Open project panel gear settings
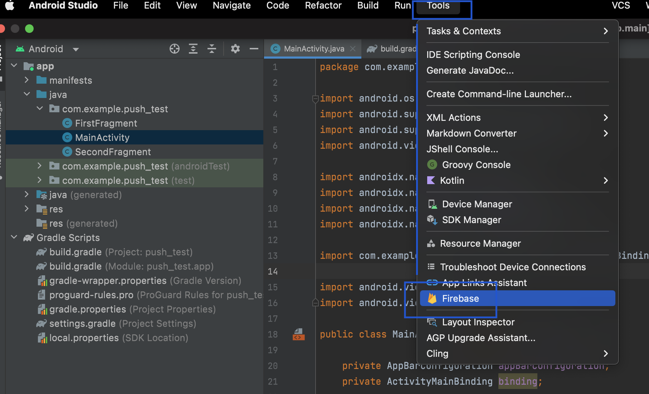Screen dimensions: 649x394 click(x=235, y=49)
